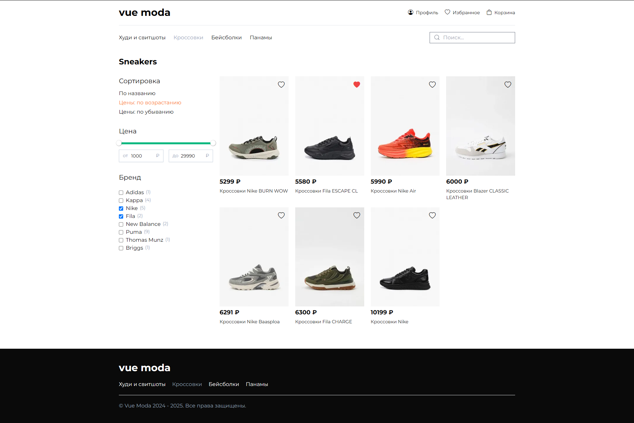Open Кроссовки Nike Baasploa title

click(x=250, y=322)
